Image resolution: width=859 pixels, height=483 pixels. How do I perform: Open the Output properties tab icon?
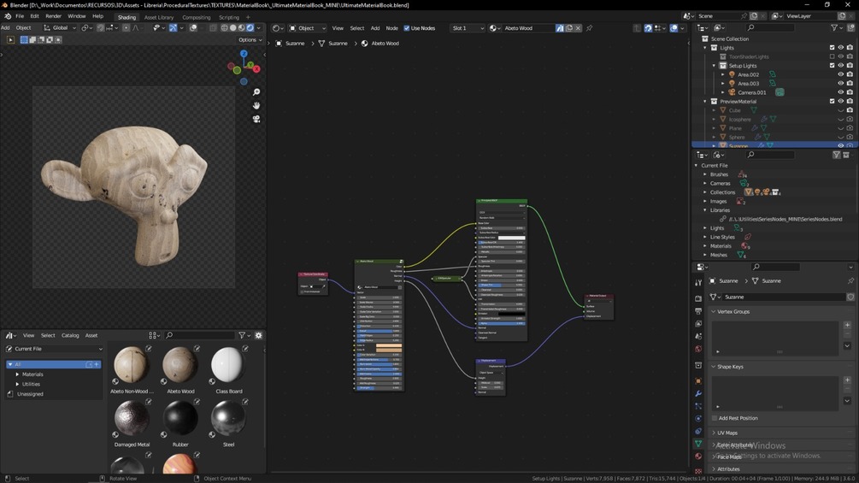(x=698, y=311)
